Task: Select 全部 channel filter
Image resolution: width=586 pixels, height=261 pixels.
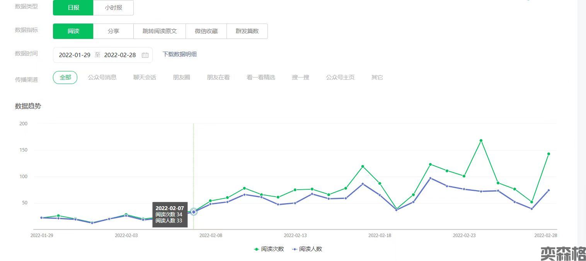Action: (x=65, y=77)
